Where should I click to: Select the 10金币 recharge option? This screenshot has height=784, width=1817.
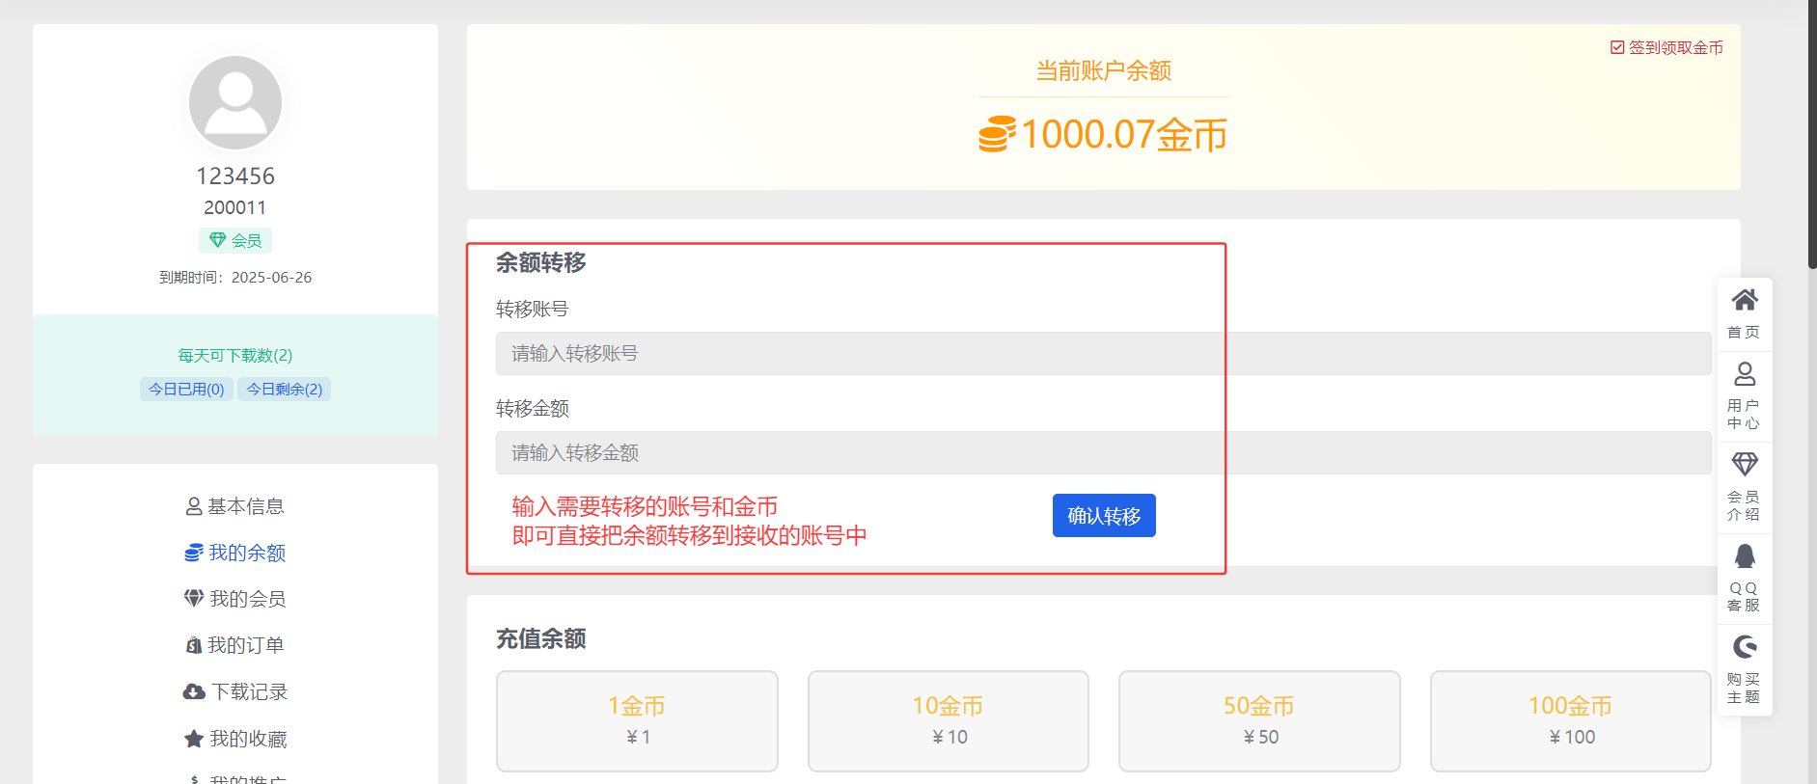coord(948,720)
